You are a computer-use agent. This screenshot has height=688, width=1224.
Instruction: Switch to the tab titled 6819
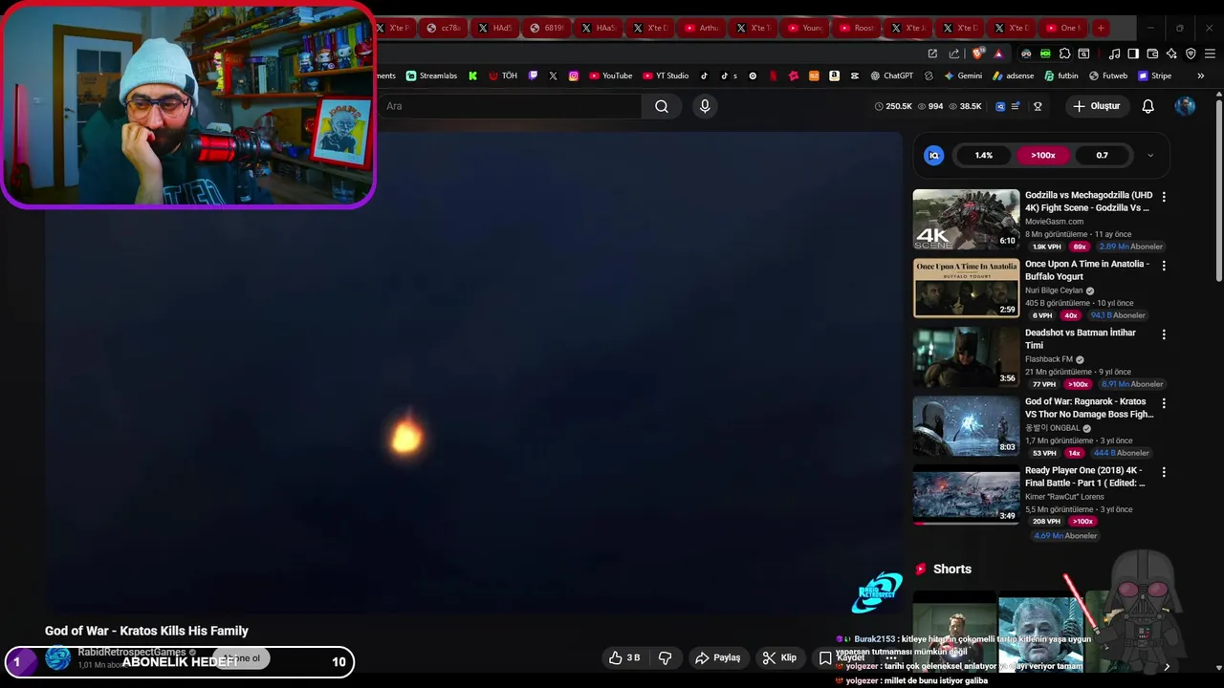tap(546, 28)
